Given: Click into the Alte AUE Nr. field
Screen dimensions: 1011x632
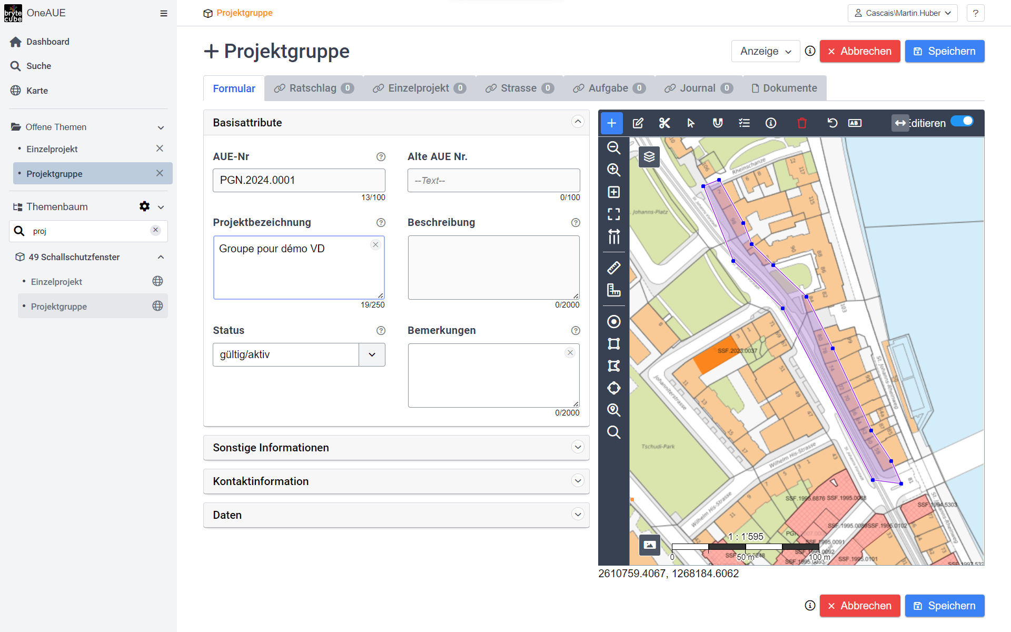Looking at the screenshot, I should click(493, 181).
